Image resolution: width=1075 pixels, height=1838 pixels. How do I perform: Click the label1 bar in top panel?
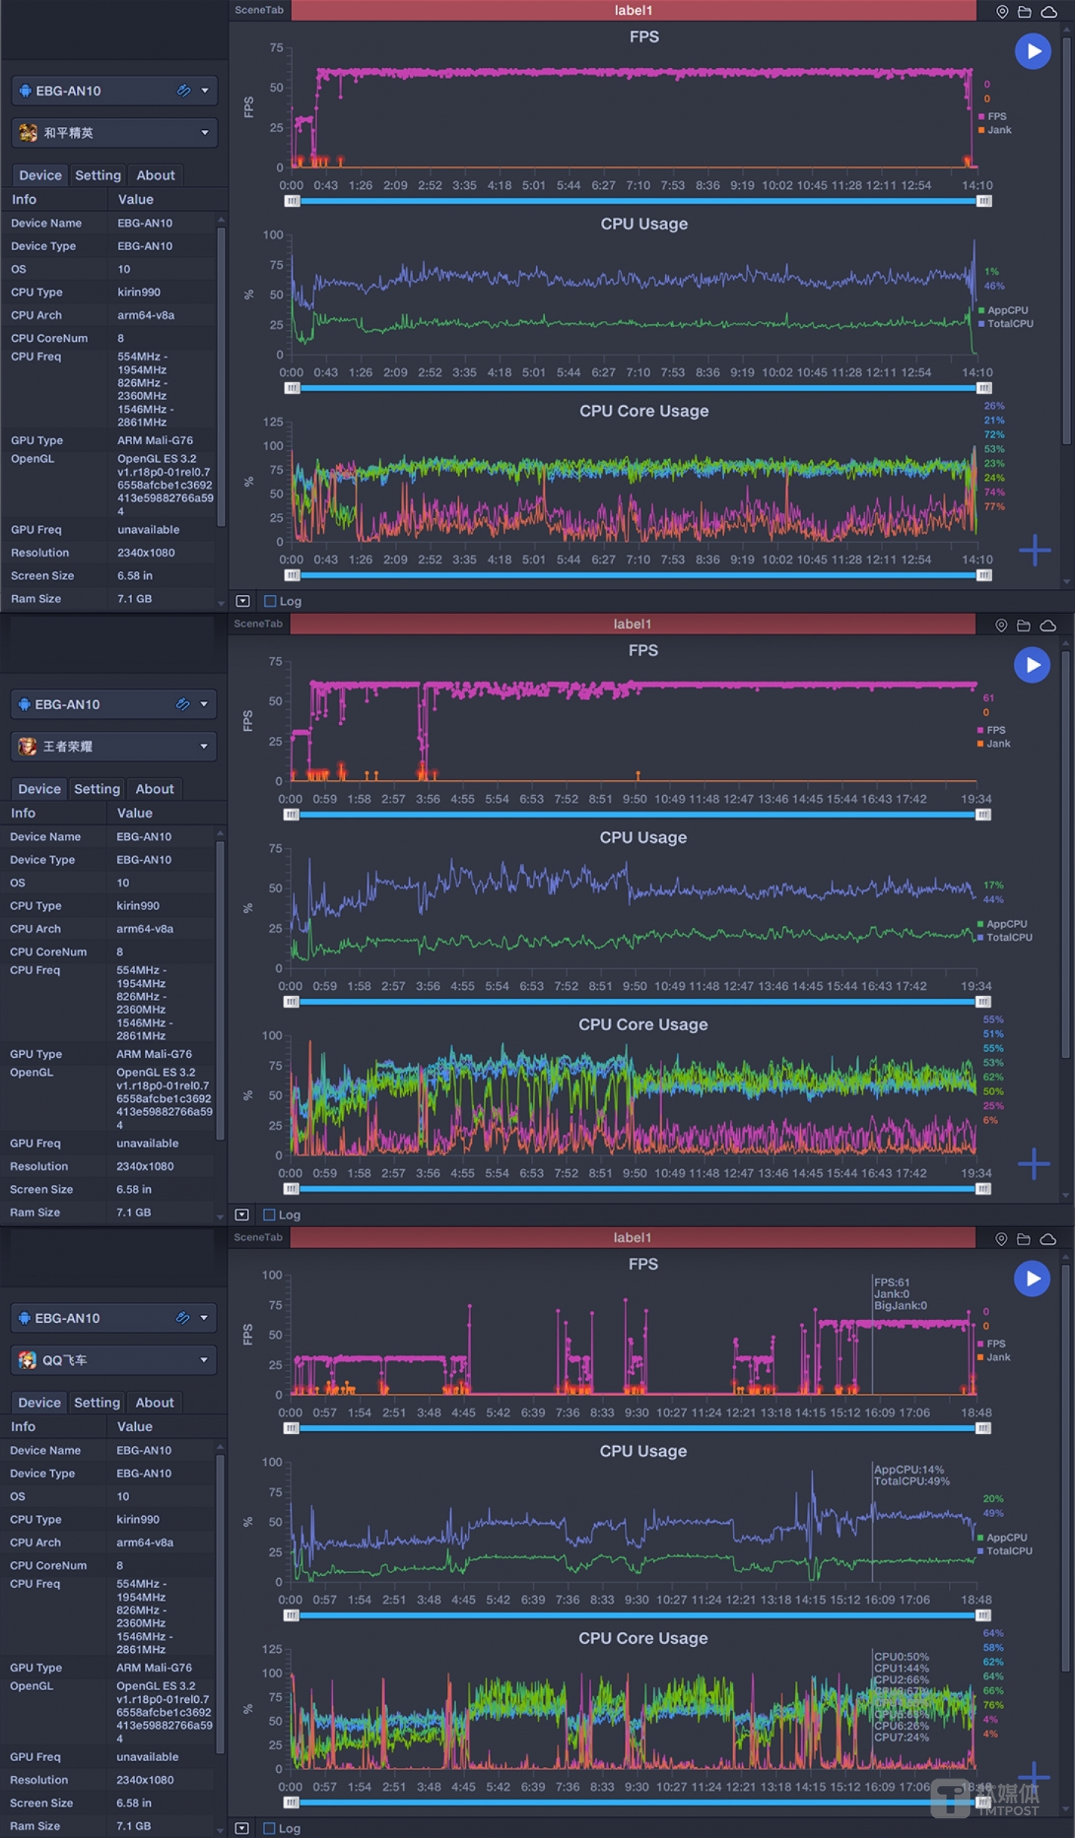tap(633, 10)
